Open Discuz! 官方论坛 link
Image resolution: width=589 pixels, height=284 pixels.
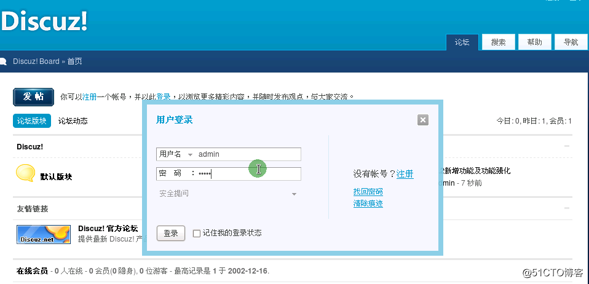click(108, 229)
